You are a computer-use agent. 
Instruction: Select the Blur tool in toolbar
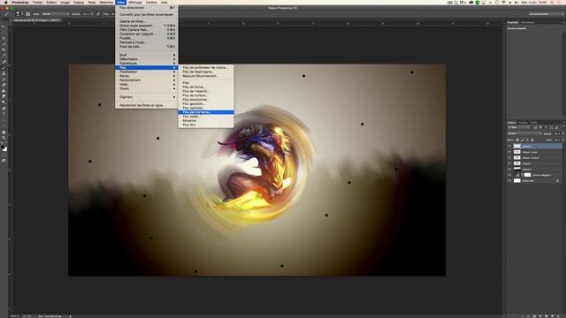pyautogui.click(x=4, y=96)
